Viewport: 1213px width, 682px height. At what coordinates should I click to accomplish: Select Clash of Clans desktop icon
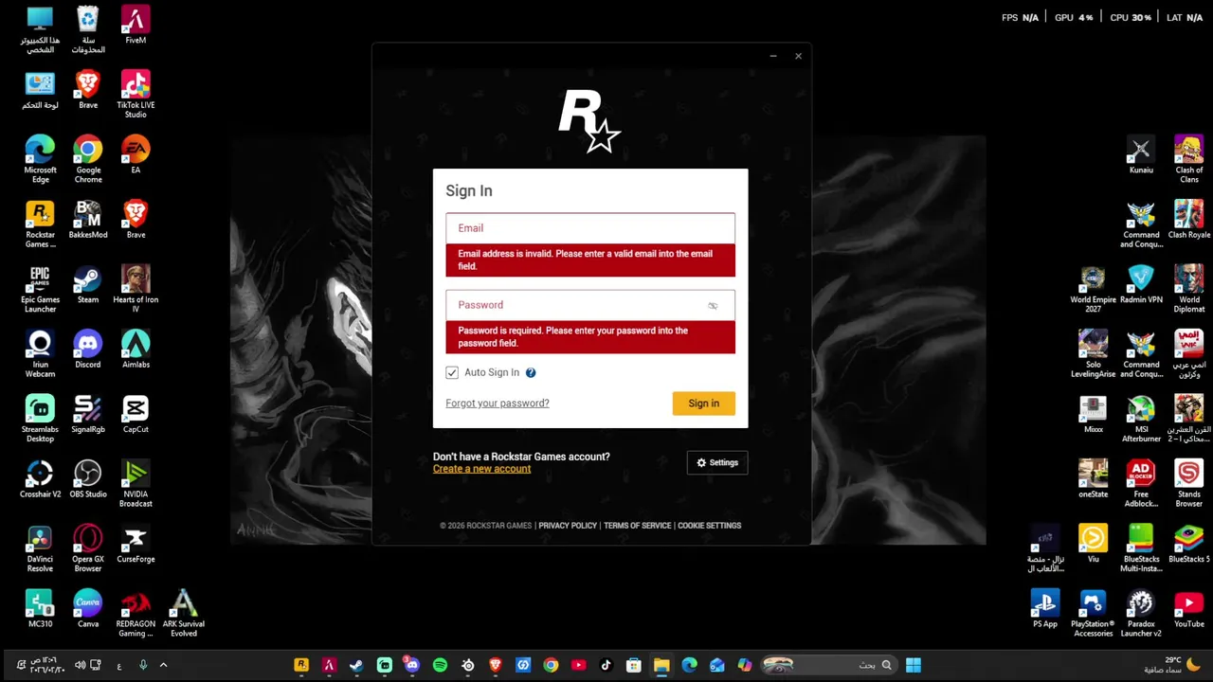coord(1189,159)
